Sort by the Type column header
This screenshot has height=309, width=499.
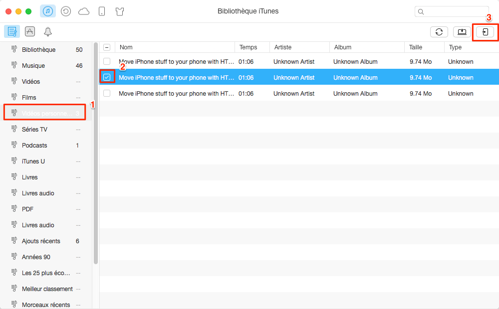click(x=472, y=47)
